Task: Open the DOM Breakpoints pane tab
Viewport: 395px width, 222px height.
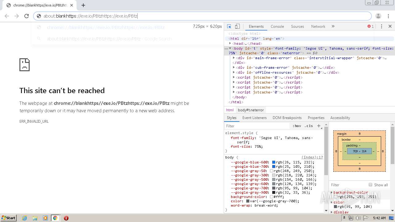Action: pyautogui.click(x=287, y=118)
